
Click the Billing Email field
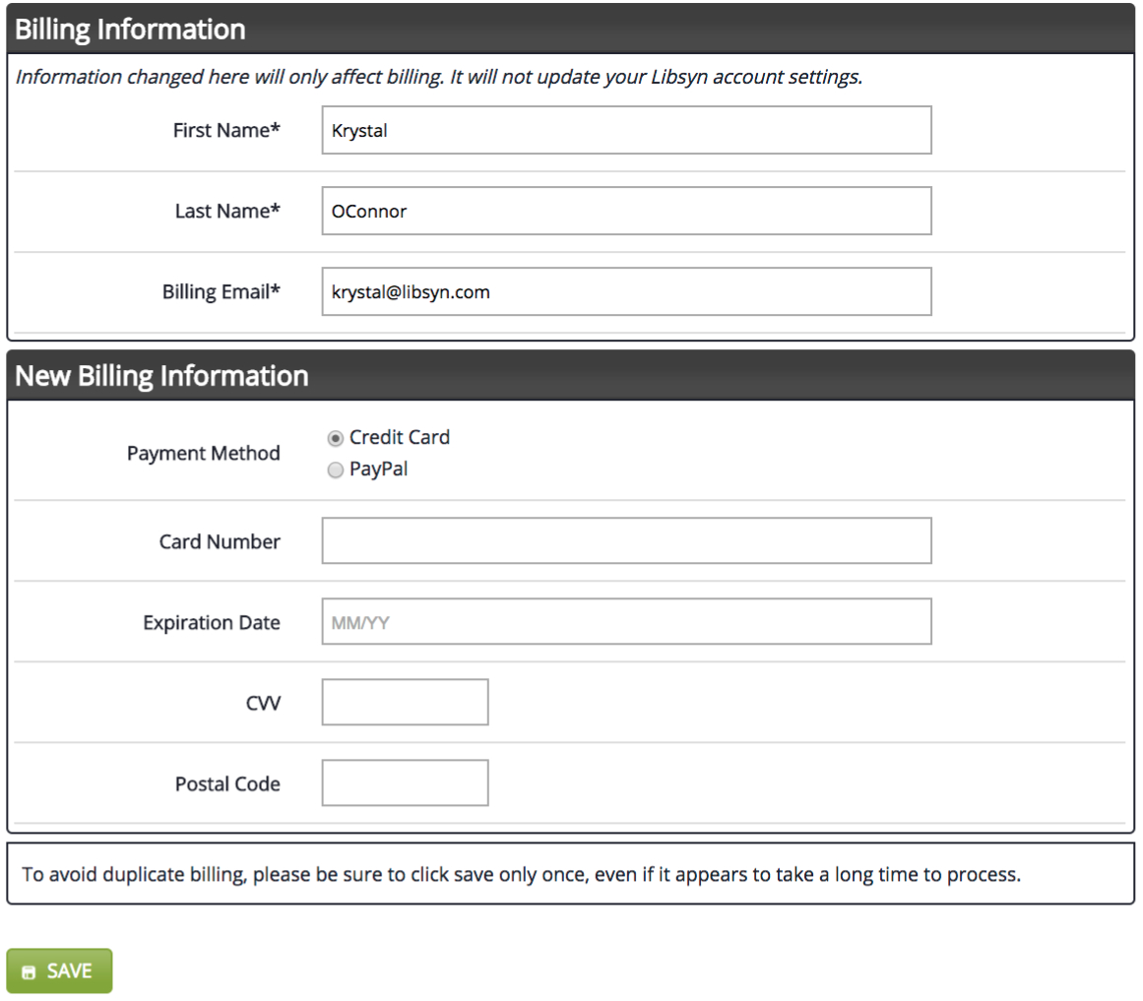pos(625,290)
